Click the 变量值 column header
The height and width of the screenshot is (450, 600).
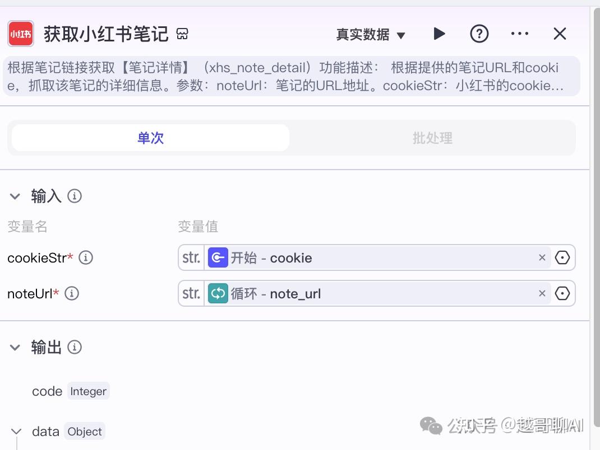tap(198, 227)
